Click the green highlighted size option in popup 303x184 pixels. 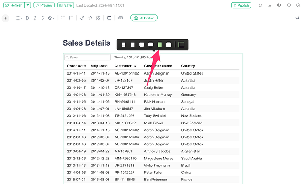click(x=159, y=44)
